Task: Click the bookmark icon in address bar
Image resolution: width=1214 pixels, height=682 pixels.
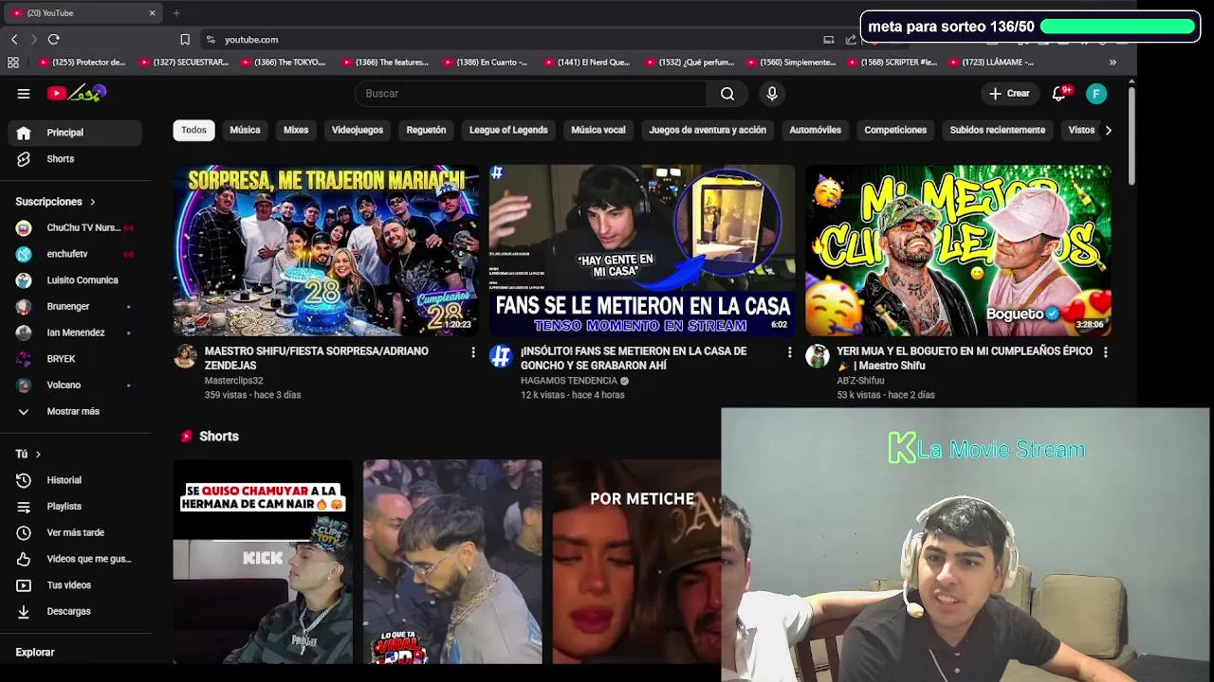Action: 185,40
